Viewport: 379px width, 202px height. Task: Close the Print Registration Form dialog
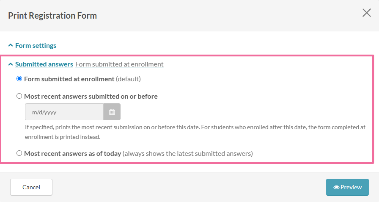[x=366, y=13]
